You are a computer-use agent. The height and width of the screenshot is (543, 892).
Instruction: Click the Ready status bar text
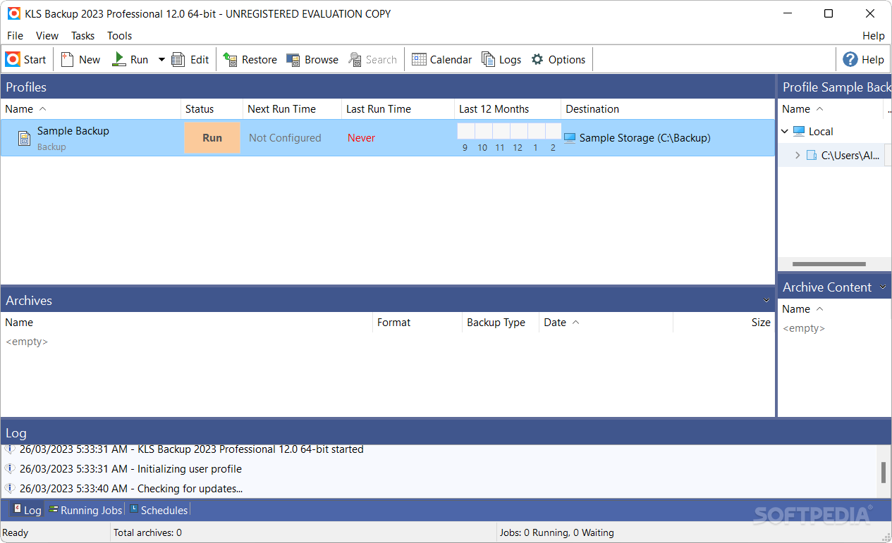coord(16,532)
